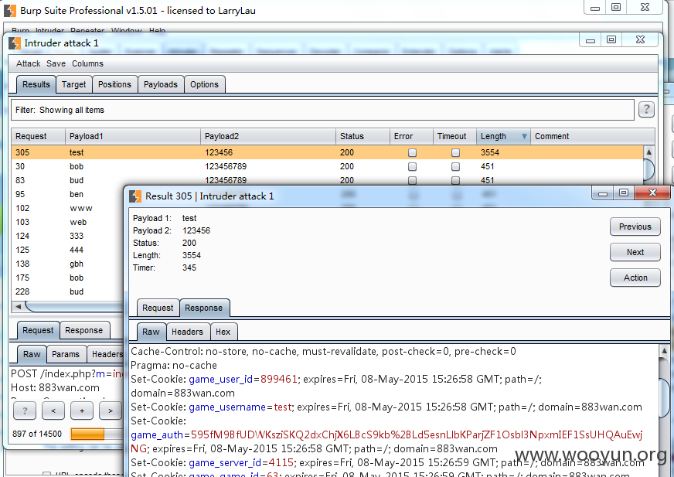Click the Previous button in Result 305

click(x=635, y=227)
